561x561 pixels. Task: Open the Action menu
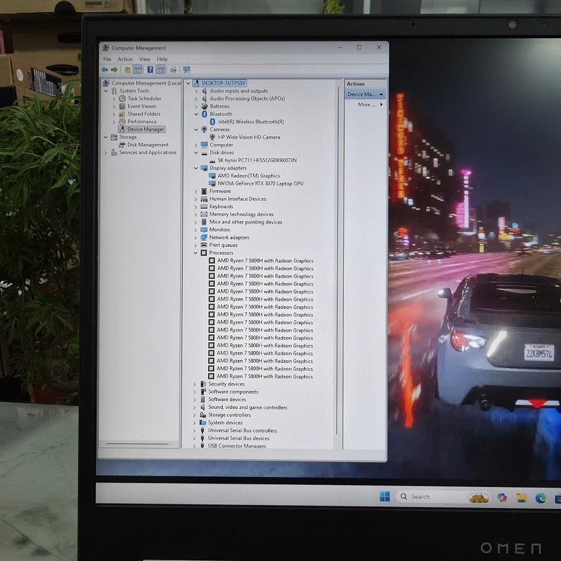[125, 59]
